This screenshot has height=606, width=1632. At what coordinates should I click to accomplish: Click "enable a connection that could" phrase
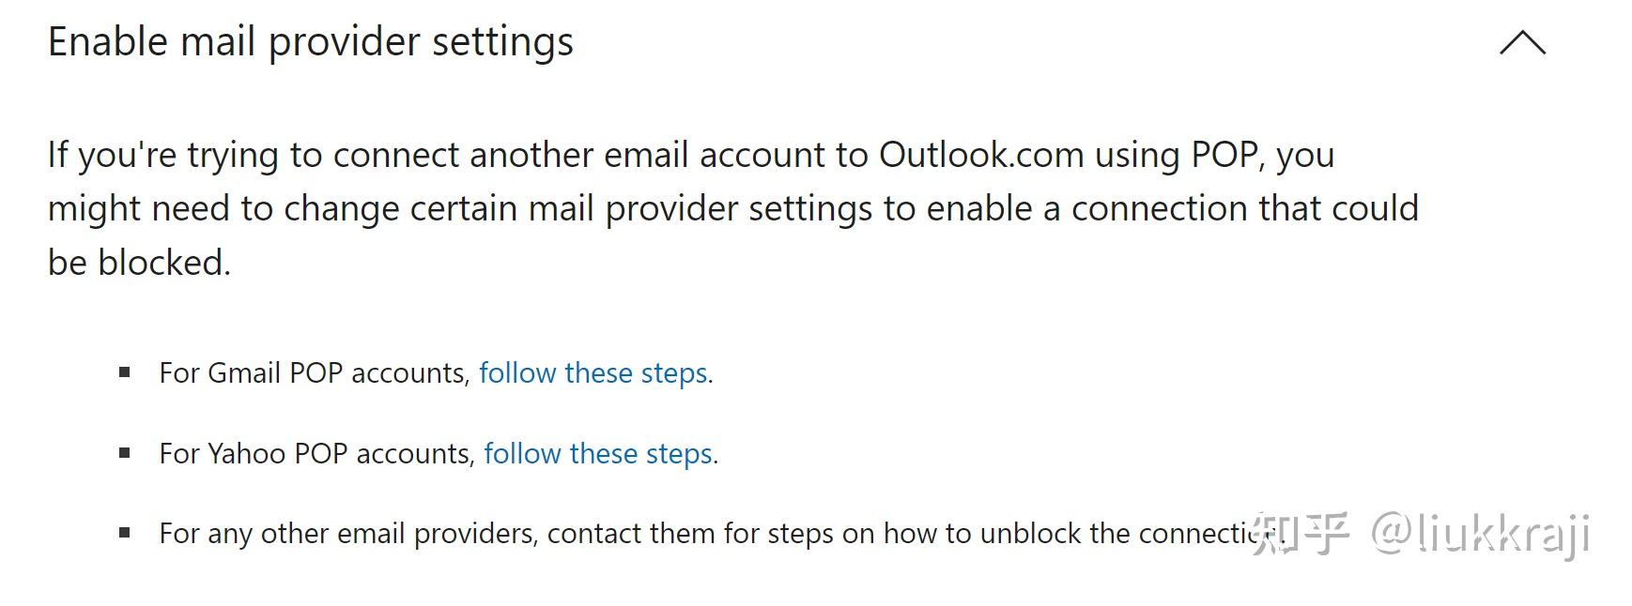click(x=1172, y=208)
